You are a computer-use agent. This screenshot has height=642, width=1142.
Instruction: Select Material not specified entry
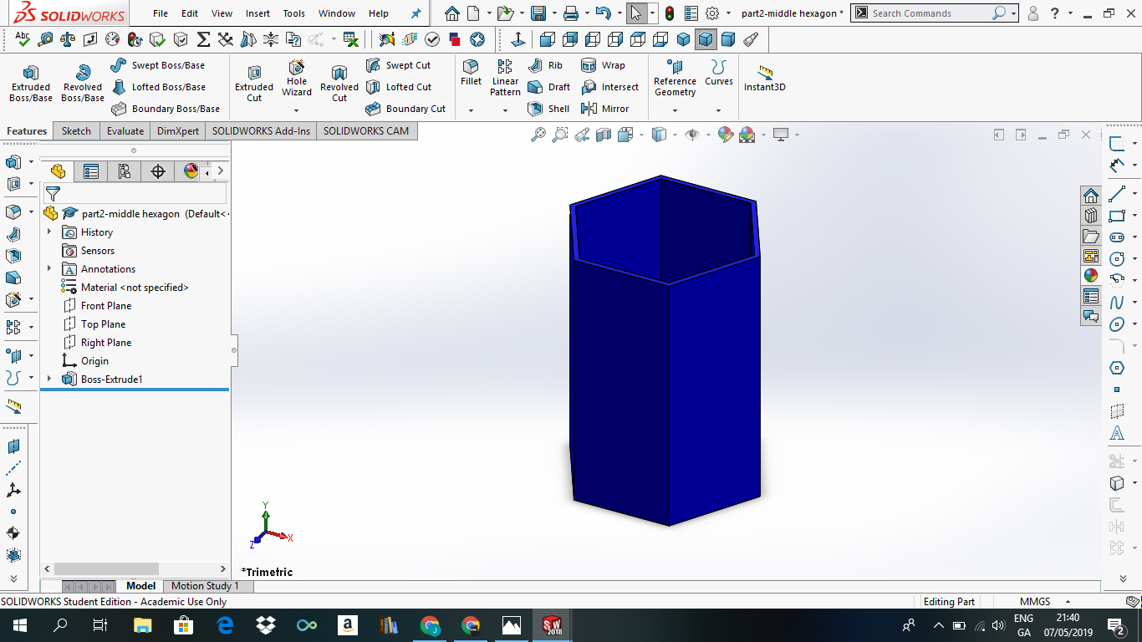pyautogui.click(x=135, y=288)
